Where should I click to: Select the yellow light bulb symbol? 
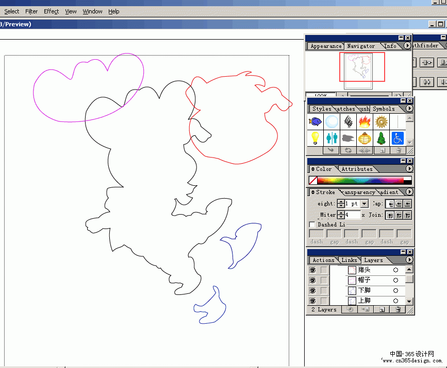coord(315,138)
